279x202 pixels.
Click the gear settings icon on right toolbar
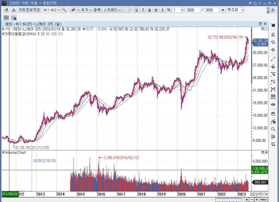pos(273,25)
